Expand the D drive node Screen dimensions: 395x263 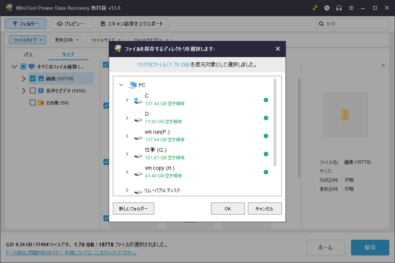127,118
